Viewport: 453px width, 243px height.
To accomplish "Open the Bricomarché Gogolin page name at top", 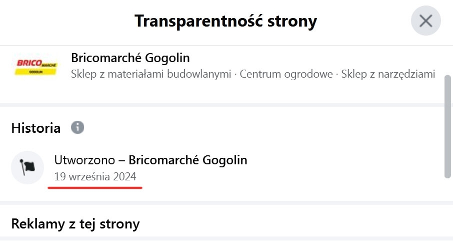I will click(130, 57).
